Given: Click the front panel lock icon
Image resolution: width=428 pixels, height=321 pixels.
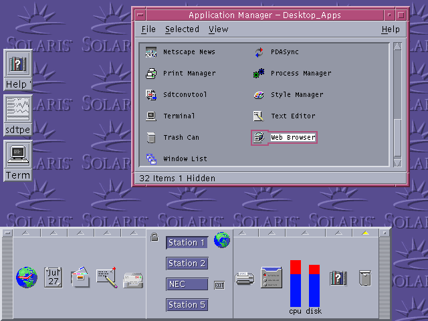Looking at the screenshot, I should pos(154,237).
